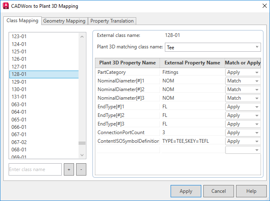Viewport: 270px width, 201px height.
Task: Click the plus button to add class
Action: [x=69, y=169]
